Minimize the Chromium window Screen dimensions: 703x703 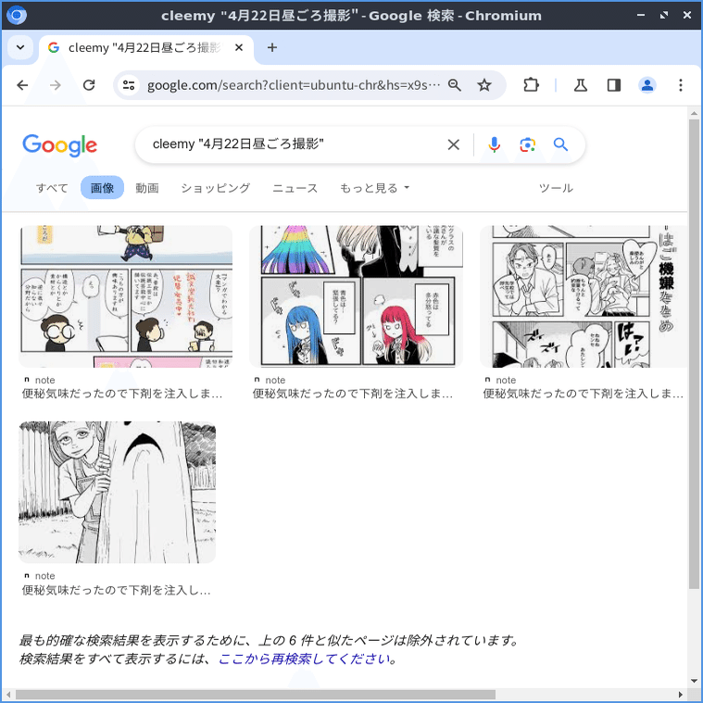641,15
